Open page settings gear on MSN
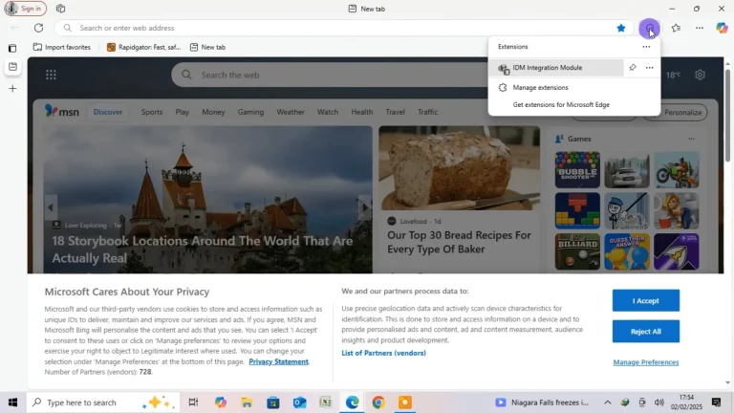 (x=700, y=75)
